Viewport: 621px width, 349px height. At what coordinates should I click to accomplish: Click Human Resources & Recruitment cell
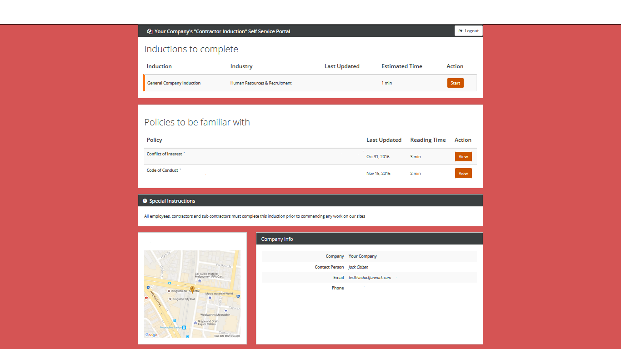tap(261, 83)
